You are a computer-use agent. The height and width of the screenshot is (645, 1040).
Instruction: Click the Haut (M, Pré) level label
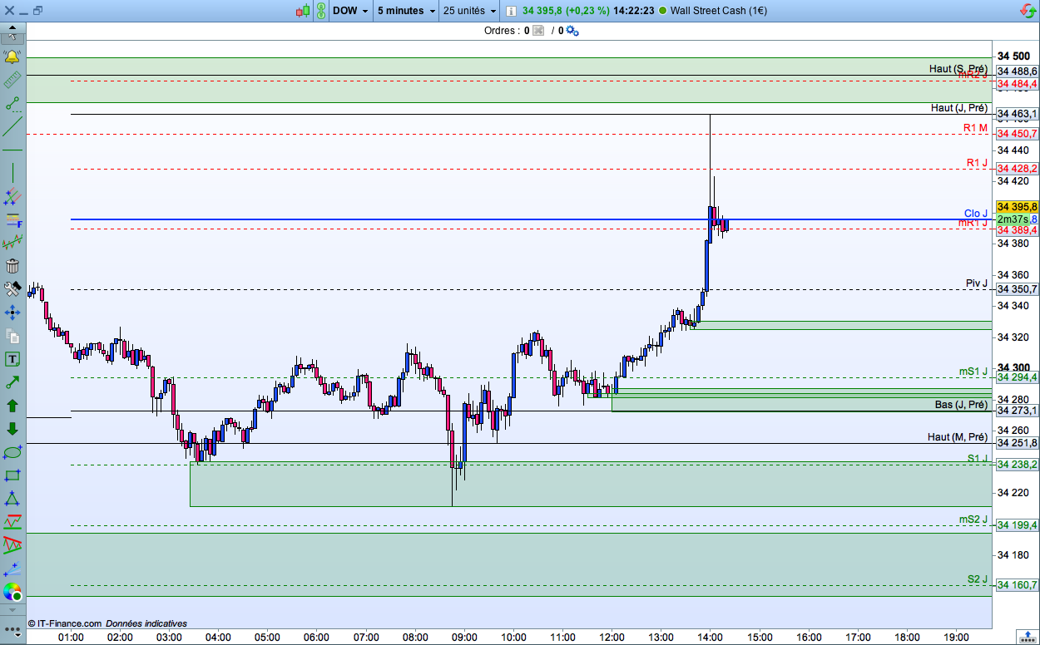coord(958,436)
